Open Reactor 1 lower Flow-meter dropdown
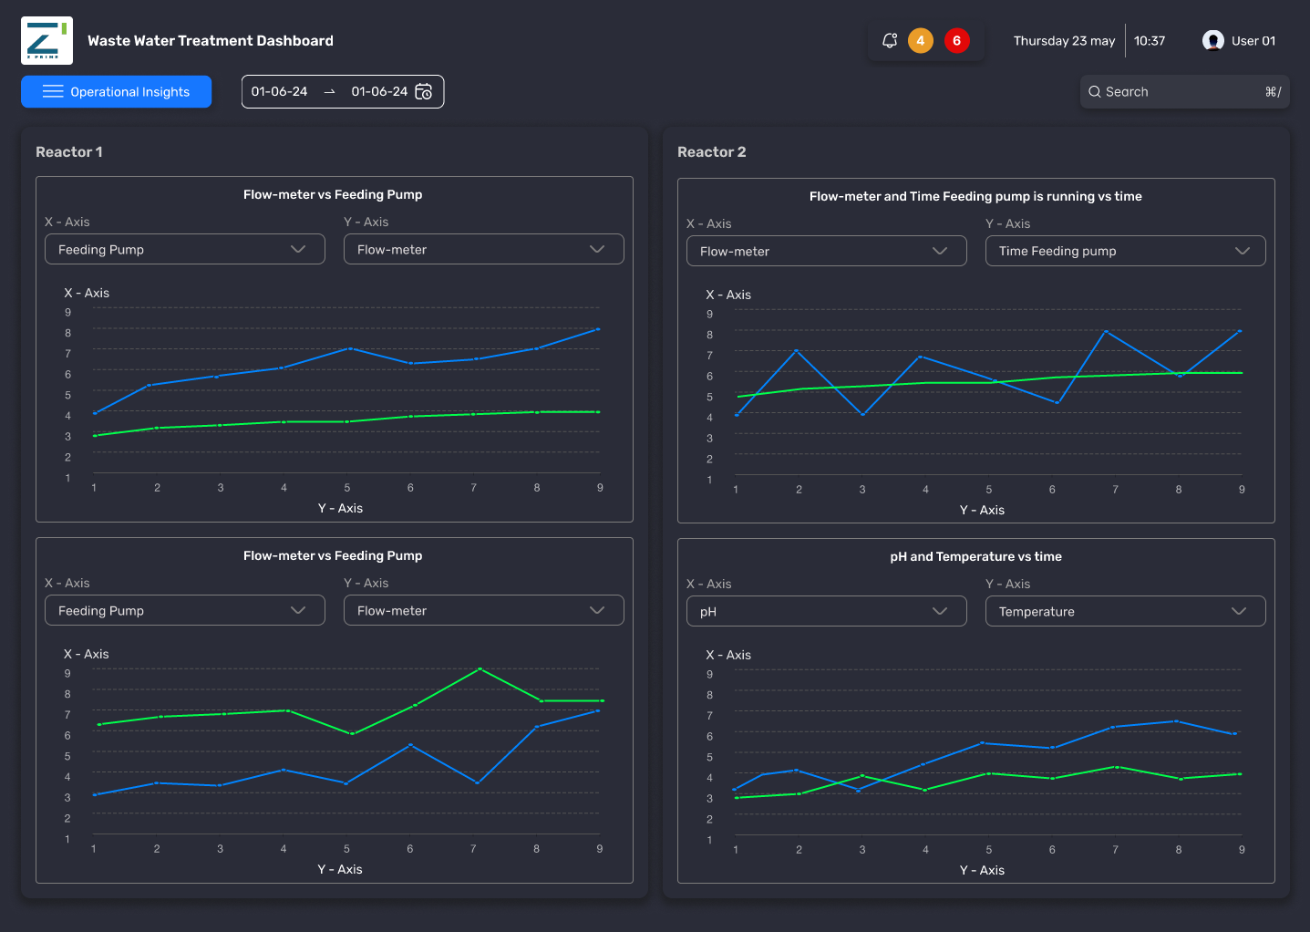The image size is (1310, 932). coord(484,611)
